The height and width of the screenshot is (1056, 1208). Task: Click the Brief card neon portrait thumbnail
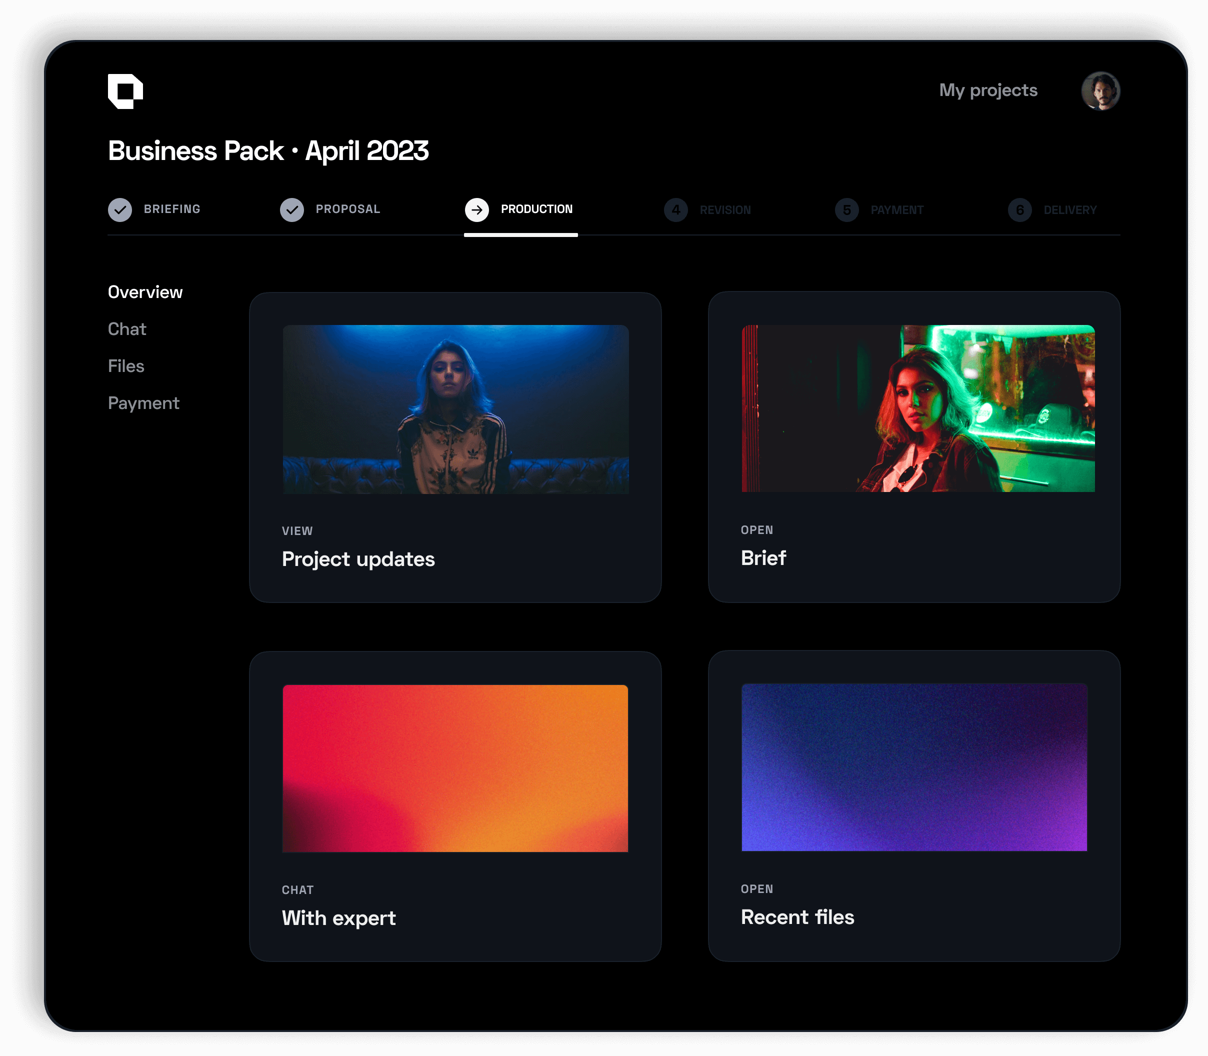917,408
